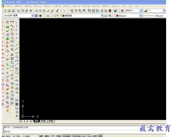Open the QuickCalc calculator icon
173x137 pixels.
point(110,11)
